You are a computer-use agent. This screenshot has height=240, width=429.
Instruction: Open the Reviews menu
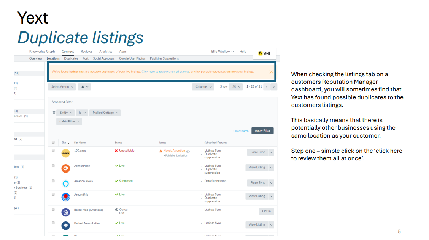point(86,52)
